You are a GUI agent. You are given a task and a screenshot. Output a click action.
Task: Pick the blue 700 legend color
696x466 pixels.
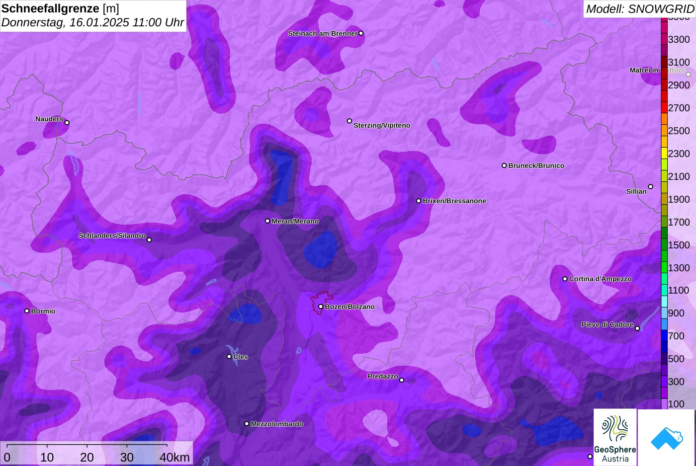tap(664, 336)
